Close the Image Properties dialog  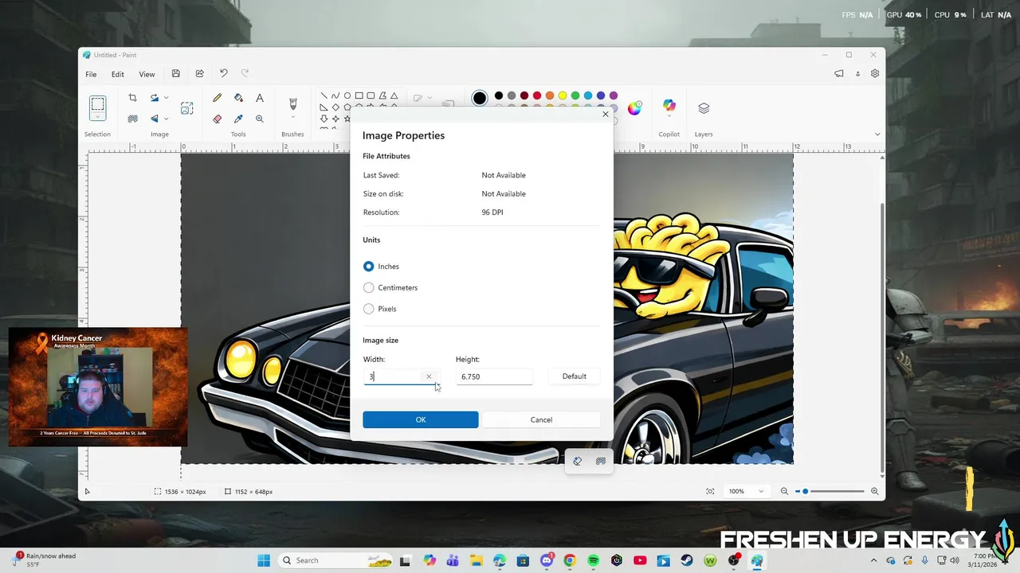pyautogui.click(x=606, y=114)
